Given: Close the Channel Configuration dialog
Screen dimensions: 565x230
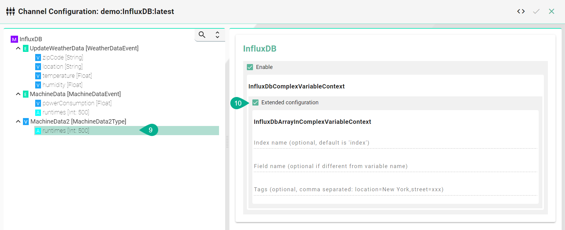Looking at the screenshot, I should tap(551, 12).
